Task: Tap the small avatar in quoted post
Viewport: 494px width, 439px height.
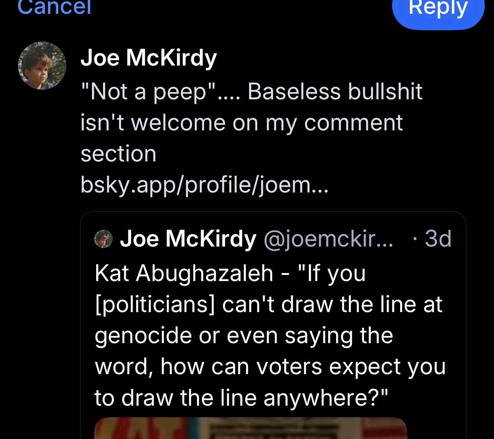Action: [x=103, y=239]
